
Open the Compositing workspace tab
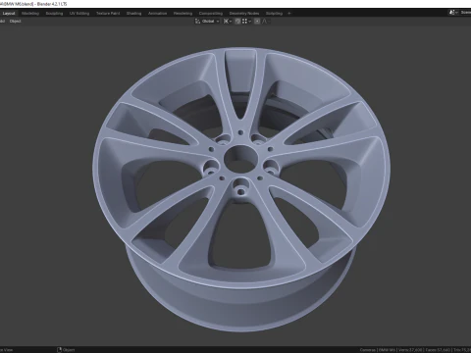click(x=211, y=14)
